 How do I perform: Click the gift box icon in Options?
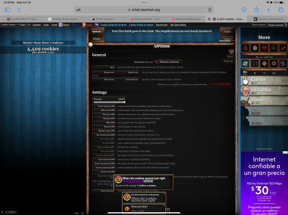(x=231, y=51)
